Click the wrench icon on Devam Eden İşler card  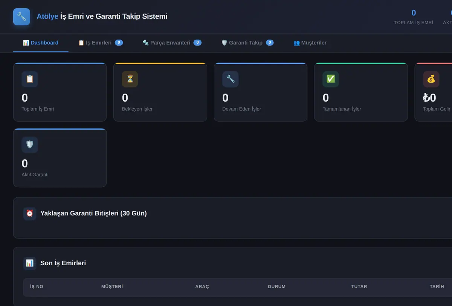pos(231,79)
